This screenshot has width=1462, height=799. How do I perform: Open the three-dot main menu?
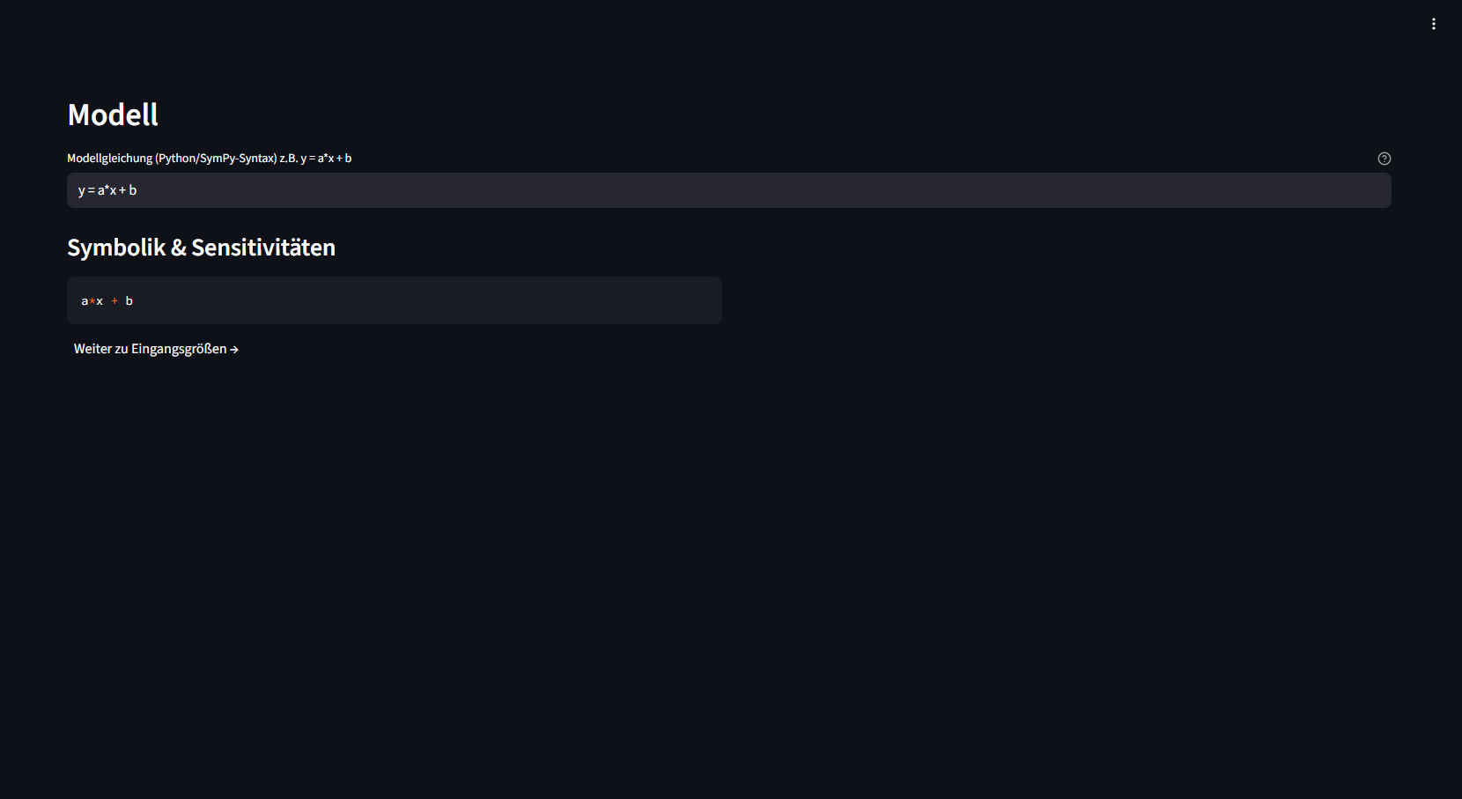pyautogui.click(x=1434, y=24)
